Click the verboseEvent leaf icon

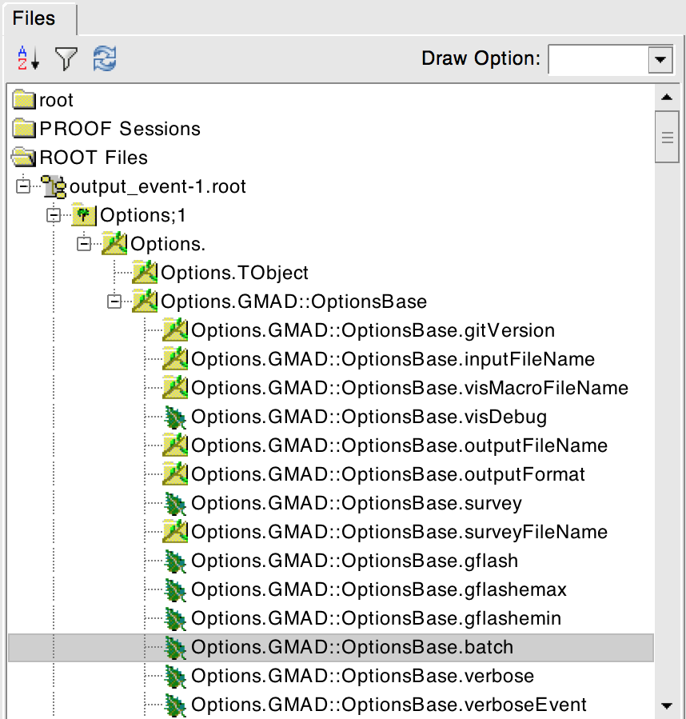(175, 705)
